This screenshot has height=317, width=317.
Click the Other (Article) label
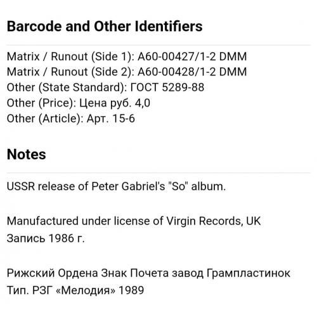pyautogui.click(x=45, y=119)
